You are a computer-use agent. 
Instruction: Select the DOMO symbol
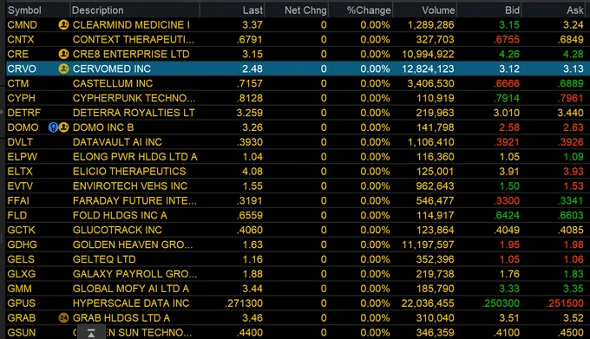(x=23, y=127)
